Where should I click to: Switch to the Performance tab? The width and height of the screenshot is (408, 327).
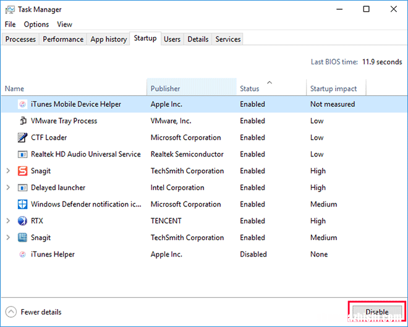[63, 40]
